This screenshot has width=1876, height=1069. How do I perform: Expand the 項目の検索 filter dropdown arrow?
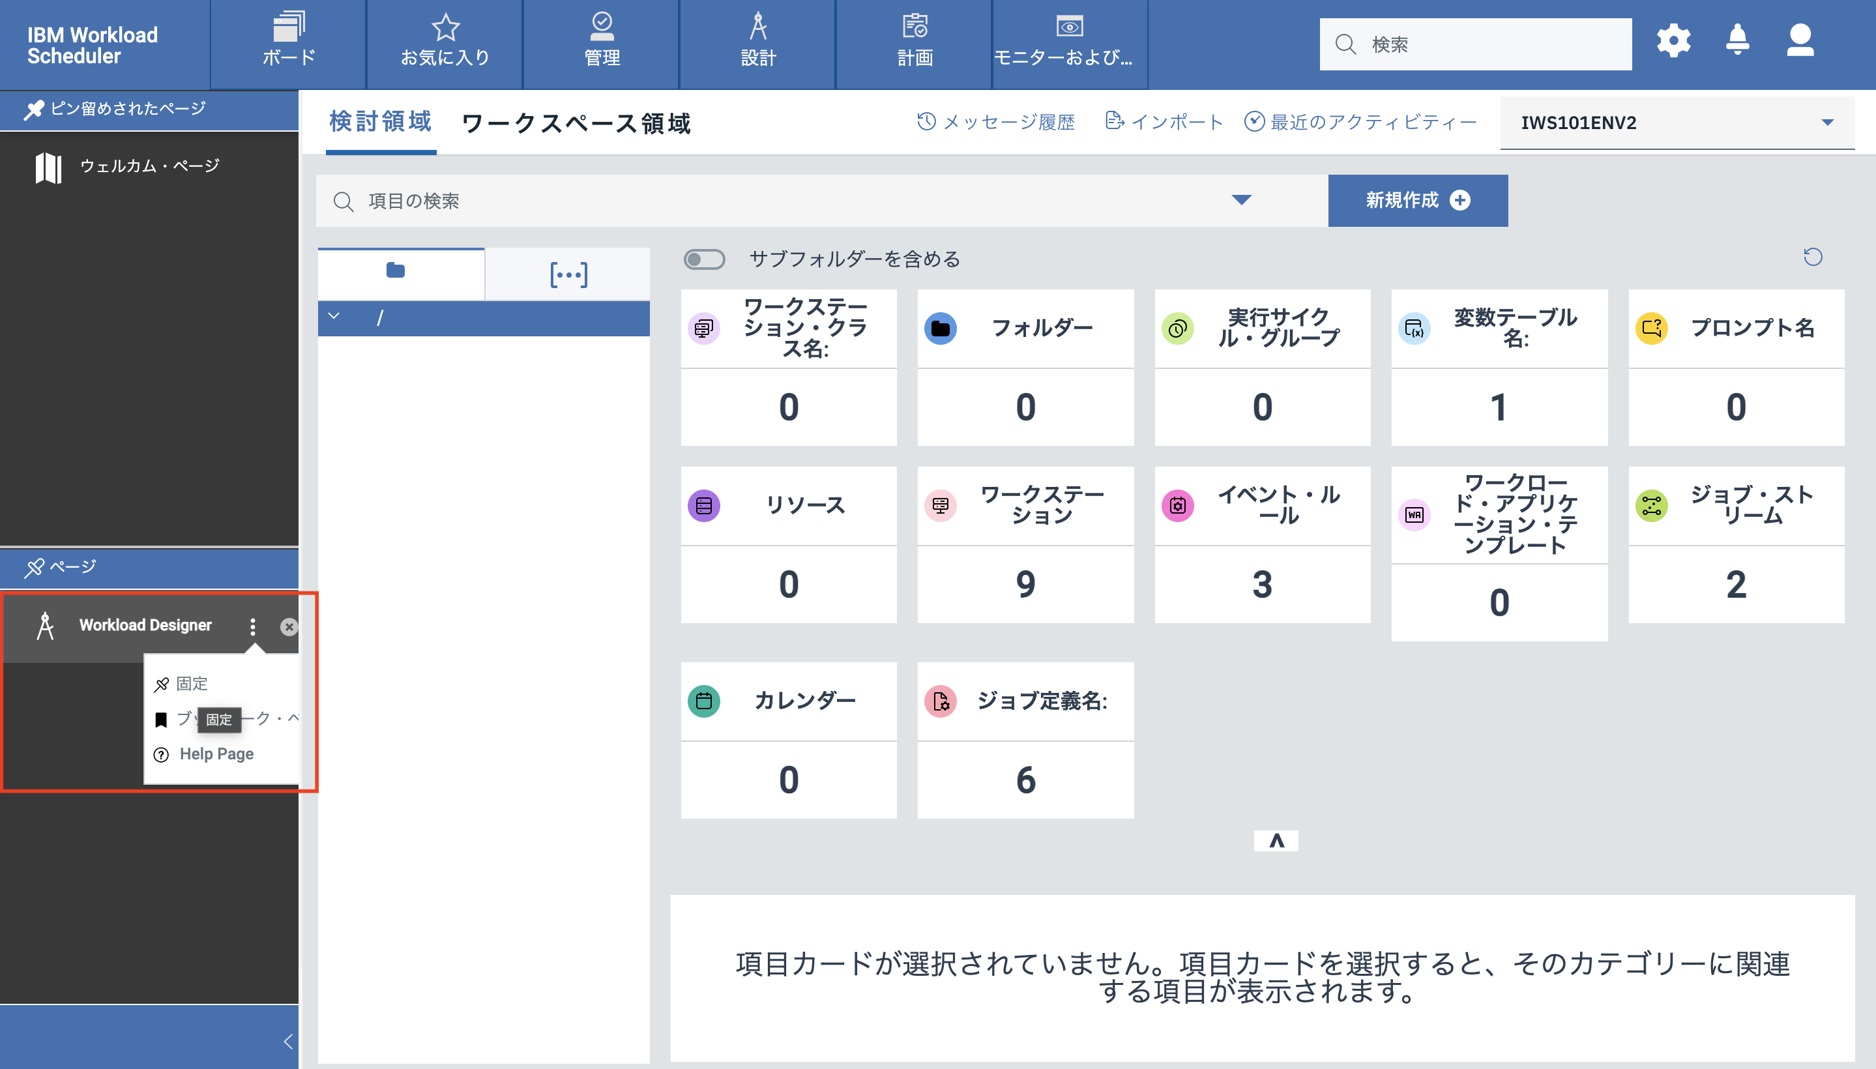(x=1242, y=199)
